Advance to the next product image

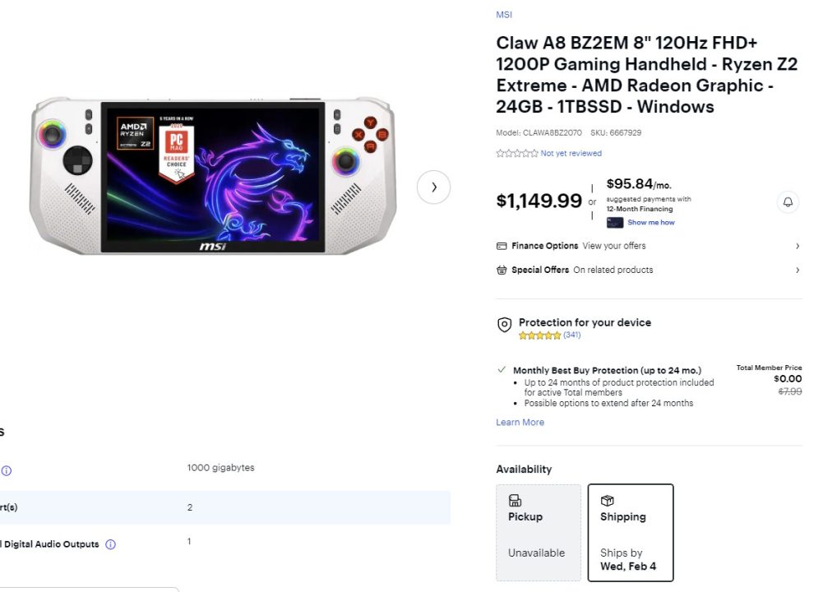point(434,187)
